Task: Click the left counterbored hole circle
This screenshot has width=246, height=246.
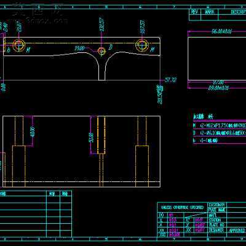Action: coord(19,46)
